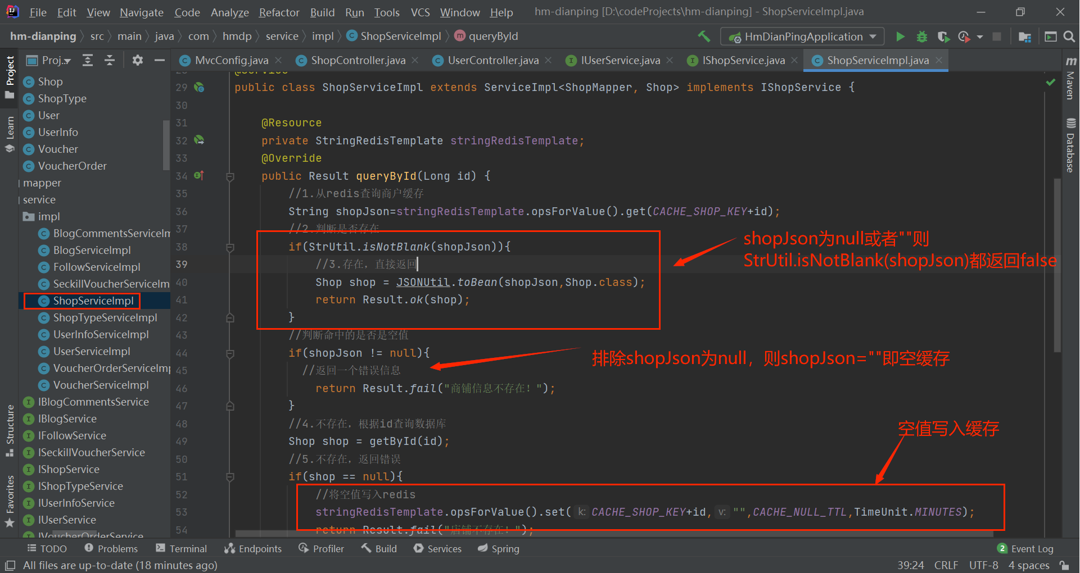Image resolution: width=1080 pixels, height=573 pixels.
Task: Open Project Structure icon in the toolbar
Action: [1025, 37]
